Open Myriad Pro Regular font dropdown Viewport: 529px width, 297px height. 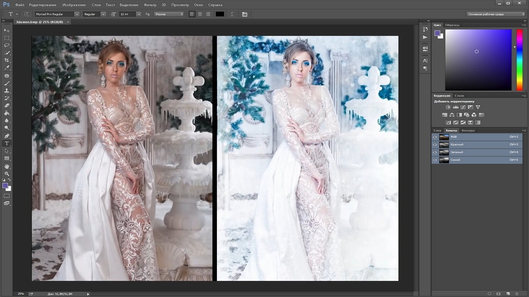pos(77,14)
